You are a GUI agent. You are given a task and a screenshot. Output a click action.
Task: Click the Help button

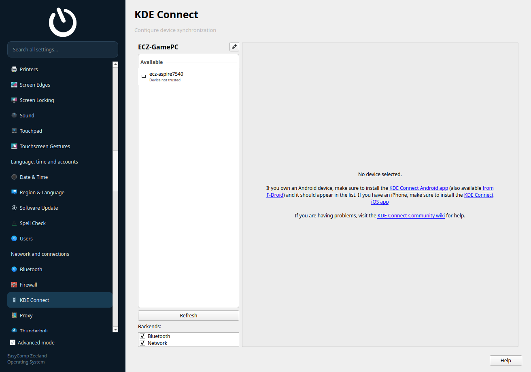[x=506, y=360]
